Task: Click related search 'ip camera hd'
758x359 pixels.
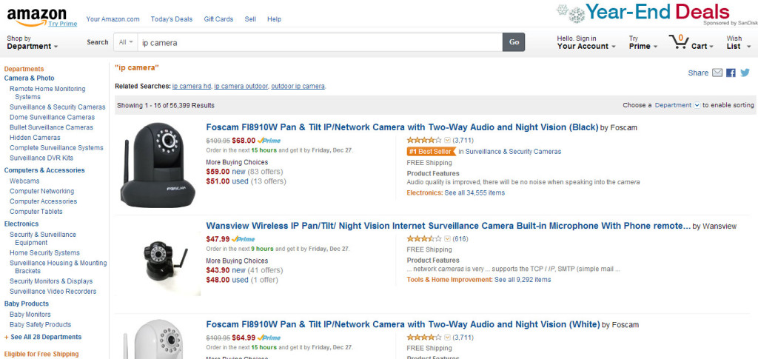Action: click(192, 87)
